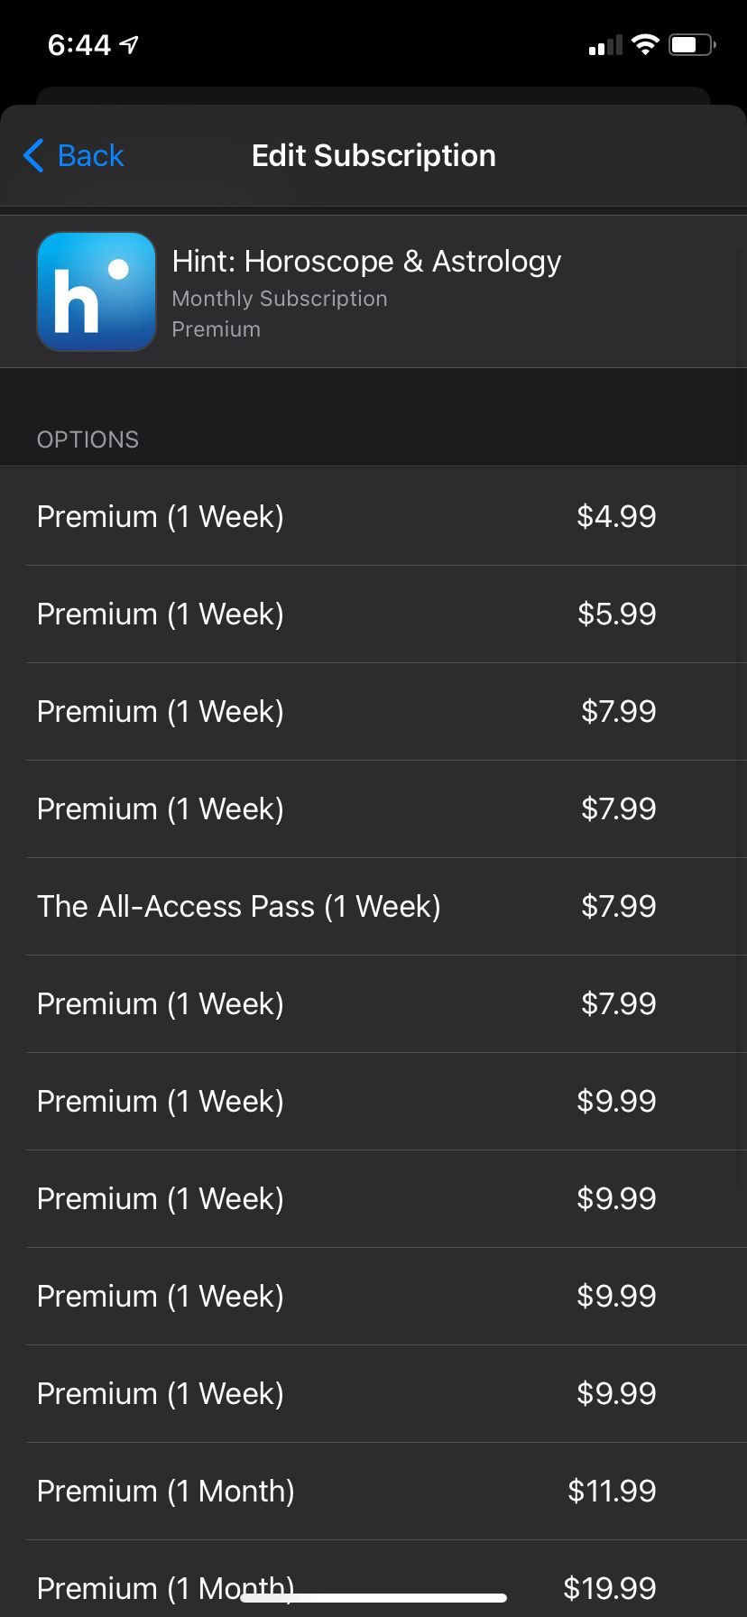Tap the Hint app icon thumbnail
747x1617 pixels.
tap(96, 291)
